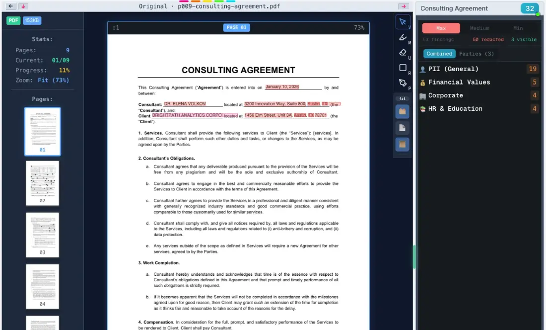Viewport: 546px width, 330px height.
Task: Click the Fit (73%) zoom value
Action: tap(54, 80)
